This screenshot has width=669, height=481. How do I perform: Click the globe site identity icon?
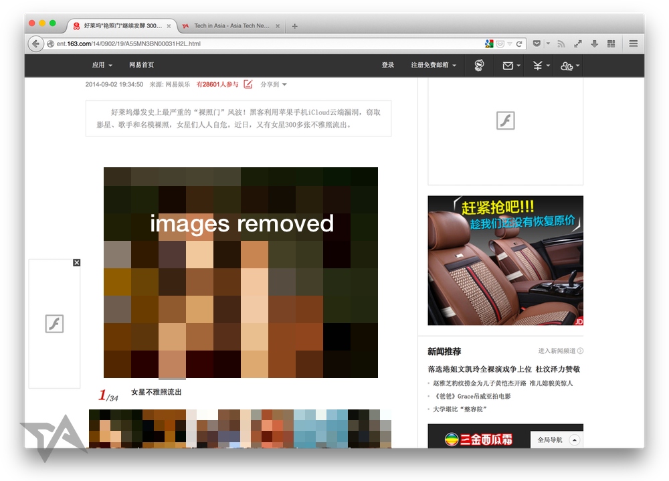pyautogui.click(x=50, y=43)
